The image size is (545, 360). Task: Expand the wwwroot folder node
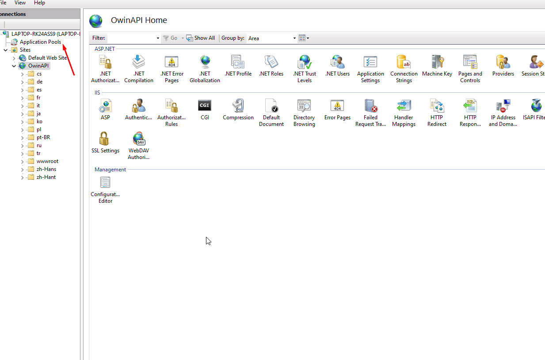pyautogui.click(x=23, y=161)
